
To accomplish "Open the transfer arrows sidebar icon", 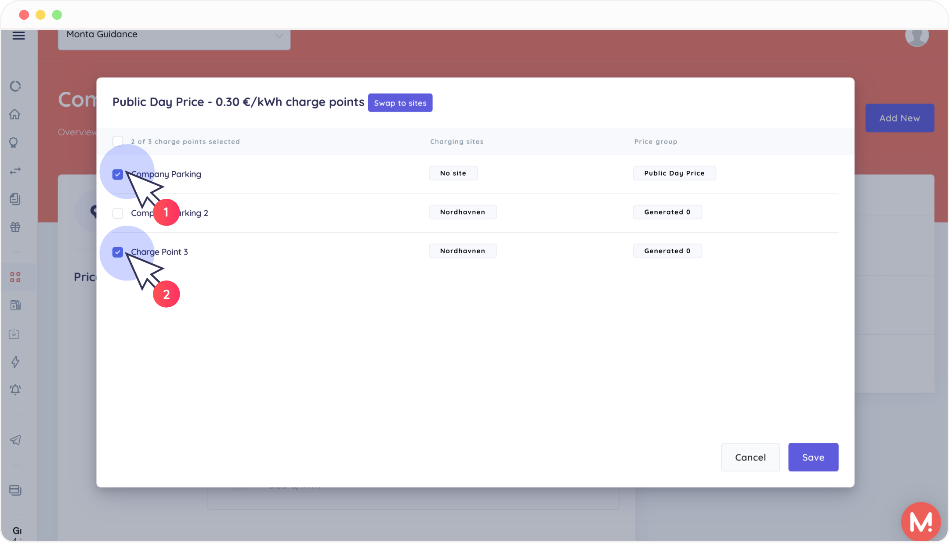I will pyautogui.click(x=15, y=171).
